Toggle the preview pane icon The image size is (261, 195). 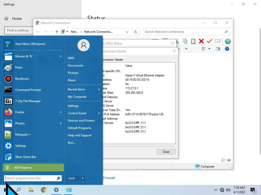point(218,49)
